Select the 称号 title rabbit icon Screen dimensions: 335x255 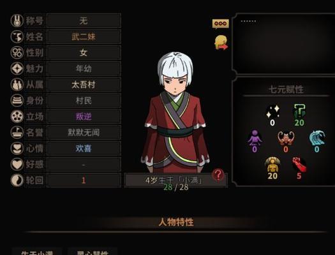click(x=17, y=20)
